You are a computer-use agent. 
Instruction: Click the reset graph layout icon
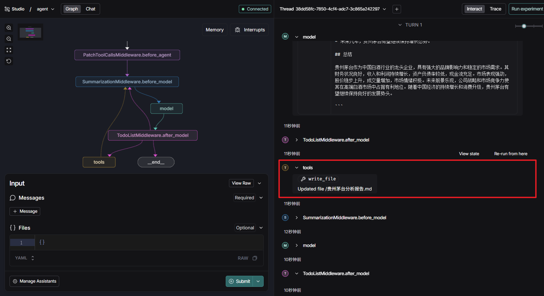(9, 61)
